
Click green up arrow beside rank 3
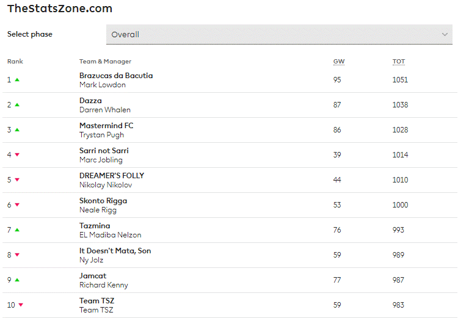point(17,130)
